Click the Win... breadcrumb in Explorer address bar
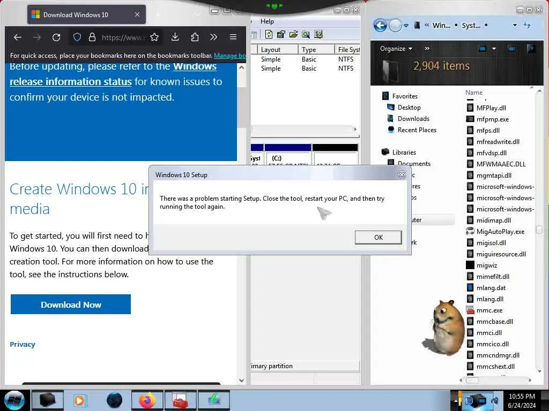549x411 pixels. pos(441,25)
